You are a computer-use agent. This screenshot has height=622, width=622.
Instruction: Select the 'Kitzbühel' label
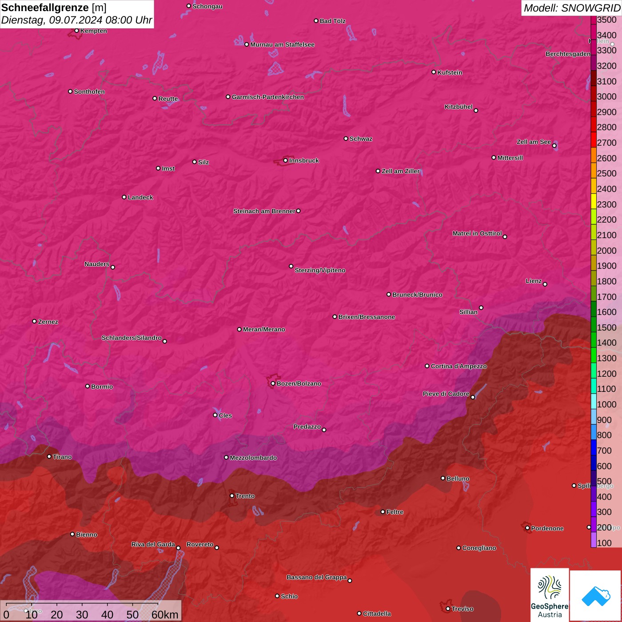coord(459,107)
